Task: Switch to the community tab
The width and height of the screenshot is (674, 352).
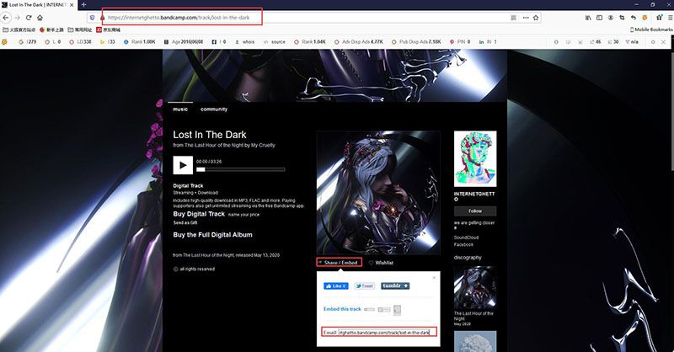Action: [x=214, y=109]
